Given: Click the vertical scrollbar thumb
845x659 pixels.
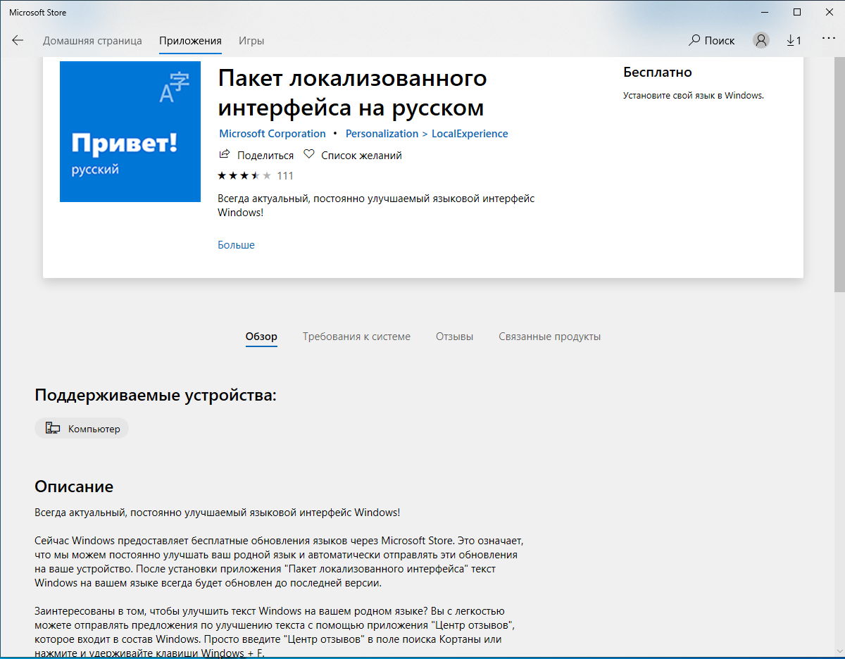Looking at the screenshot, I should [839, 174].
